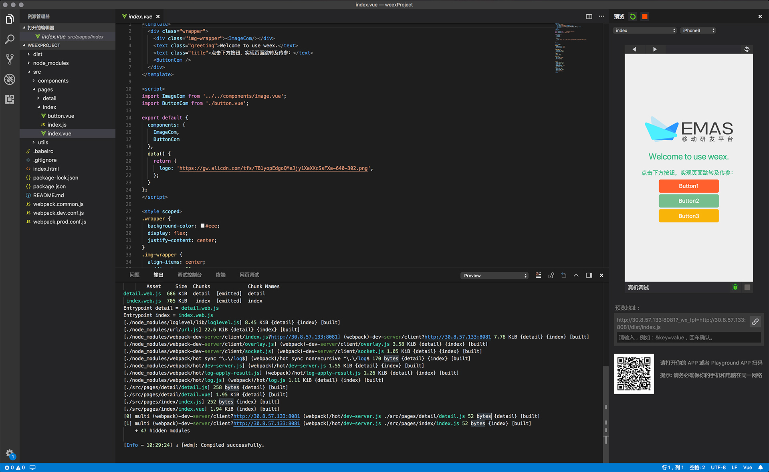769x472 pixels.
Task: Open the iPhone6 device dropdown
Action: 698,30
